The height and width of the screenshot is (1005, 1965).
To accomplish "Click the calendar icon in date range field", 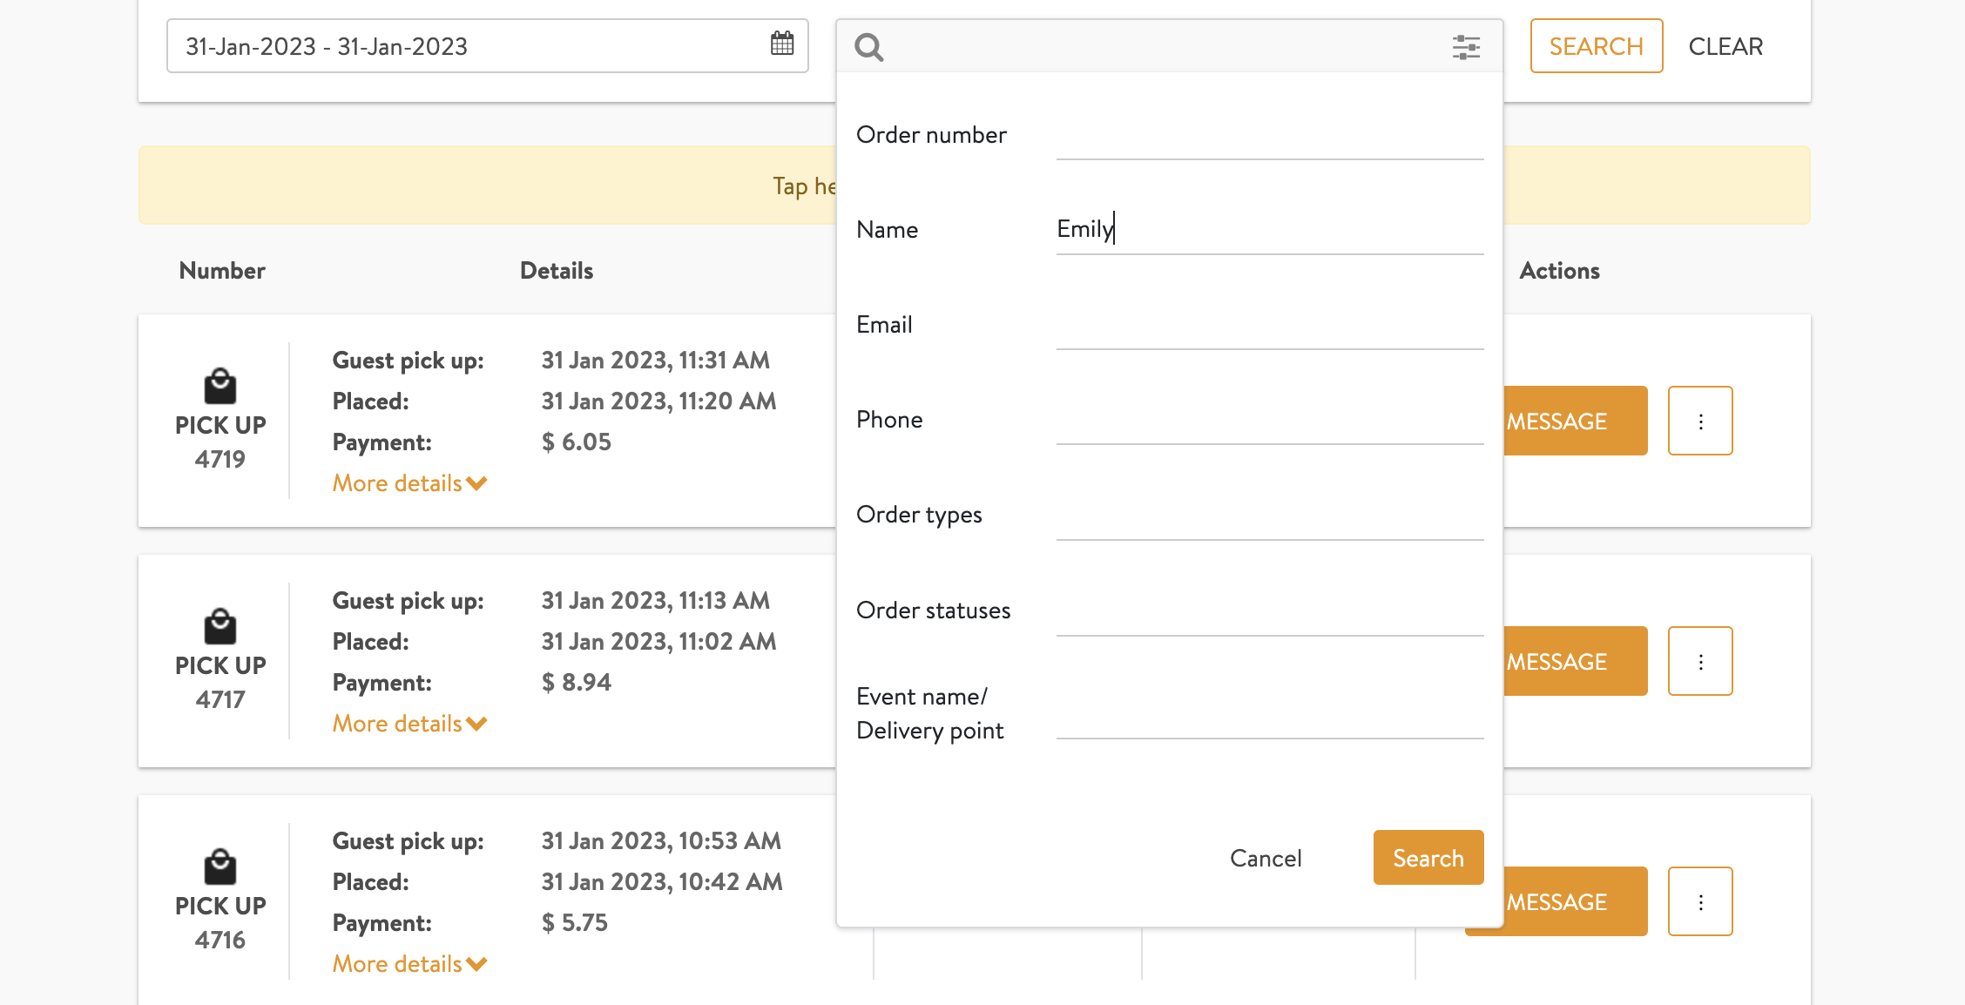I will click(781, 44).
